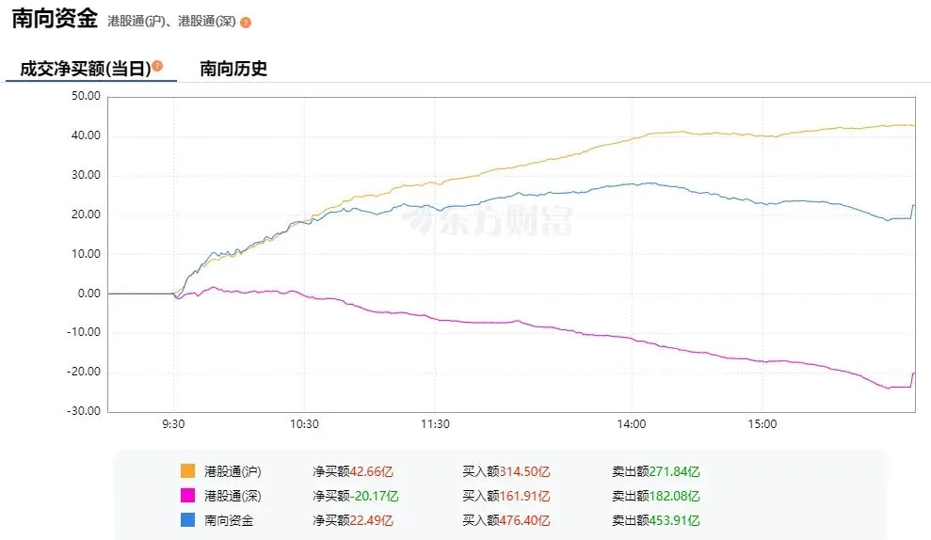The image size is (931, 540).
Task: Switch to 南向历史 tab
Action: 233,69
